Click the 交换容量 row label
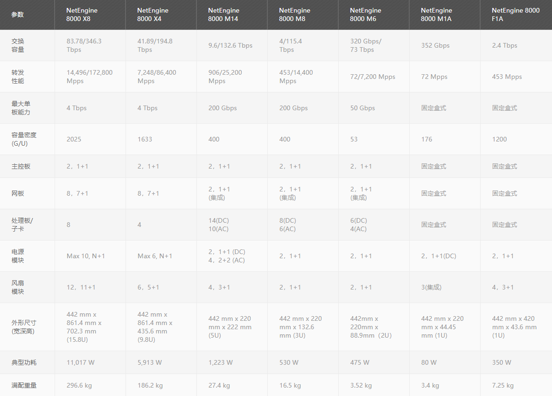This screenshot has height=396, width=552. (18, 45)
